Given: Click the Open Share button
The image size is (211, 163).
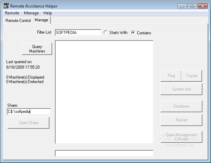Looking at the screenshot, I should click(28, 123).
